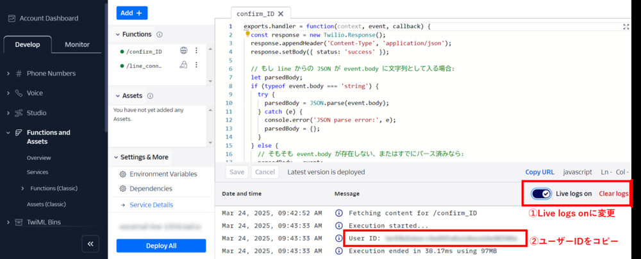Click the info icon next to Functions

pyautogui.click(x=160, y=35)
